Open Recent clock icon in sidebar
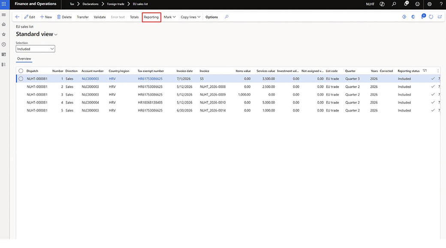The width and height of the screenshot is (446, 248). coord(4,44)
